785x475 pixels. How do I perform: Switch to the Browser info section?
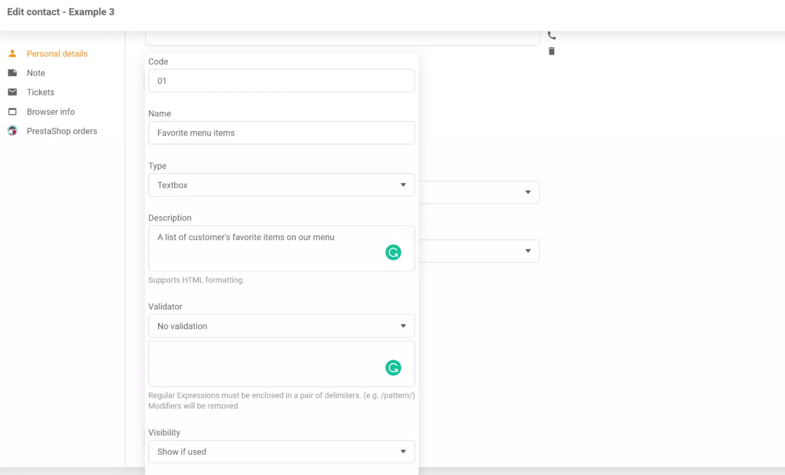pos(51,111)
